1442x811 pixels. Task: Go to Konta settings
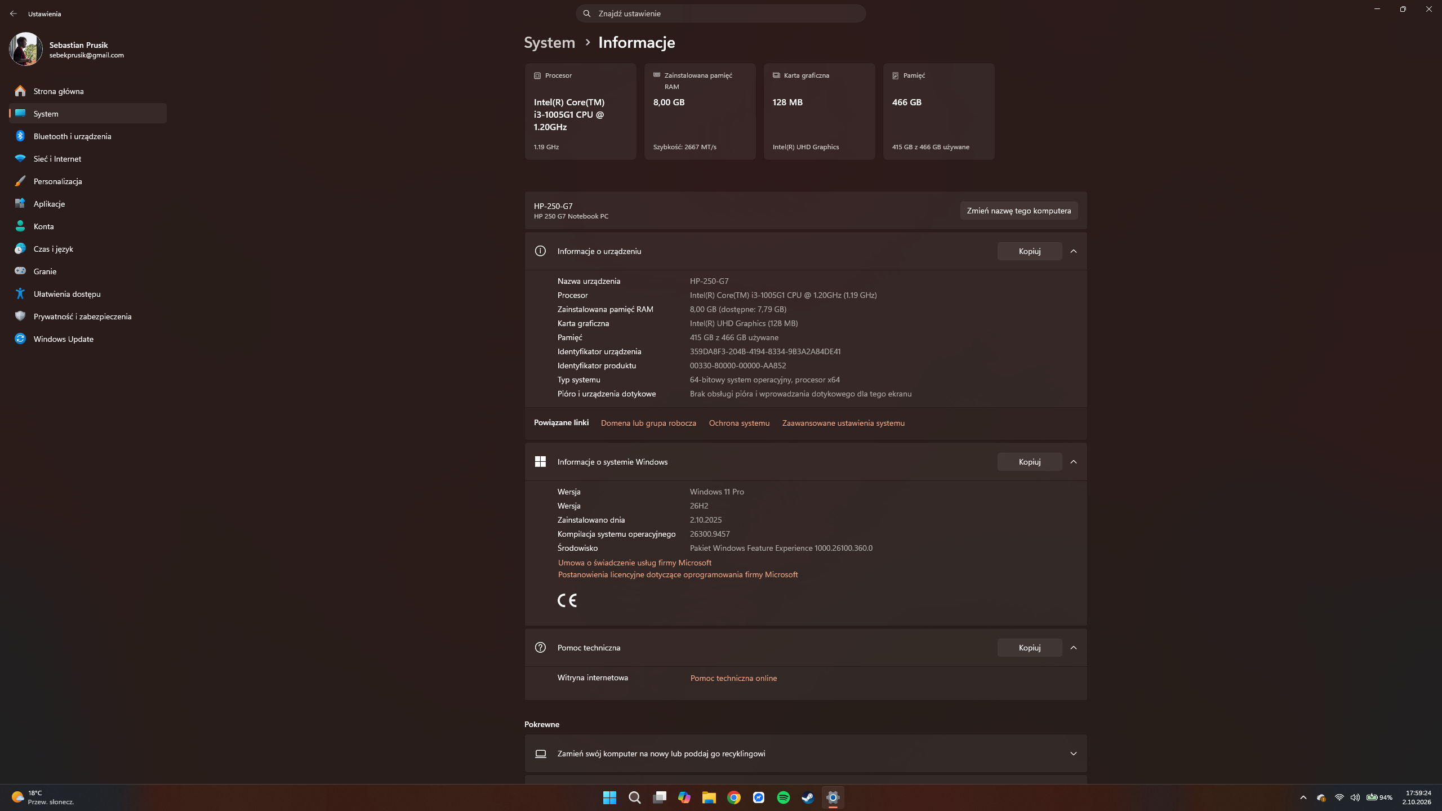(88, 226)
